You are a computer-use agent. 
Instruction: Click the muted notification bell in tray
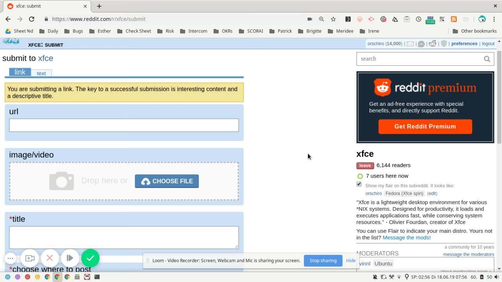pos(375,277)
